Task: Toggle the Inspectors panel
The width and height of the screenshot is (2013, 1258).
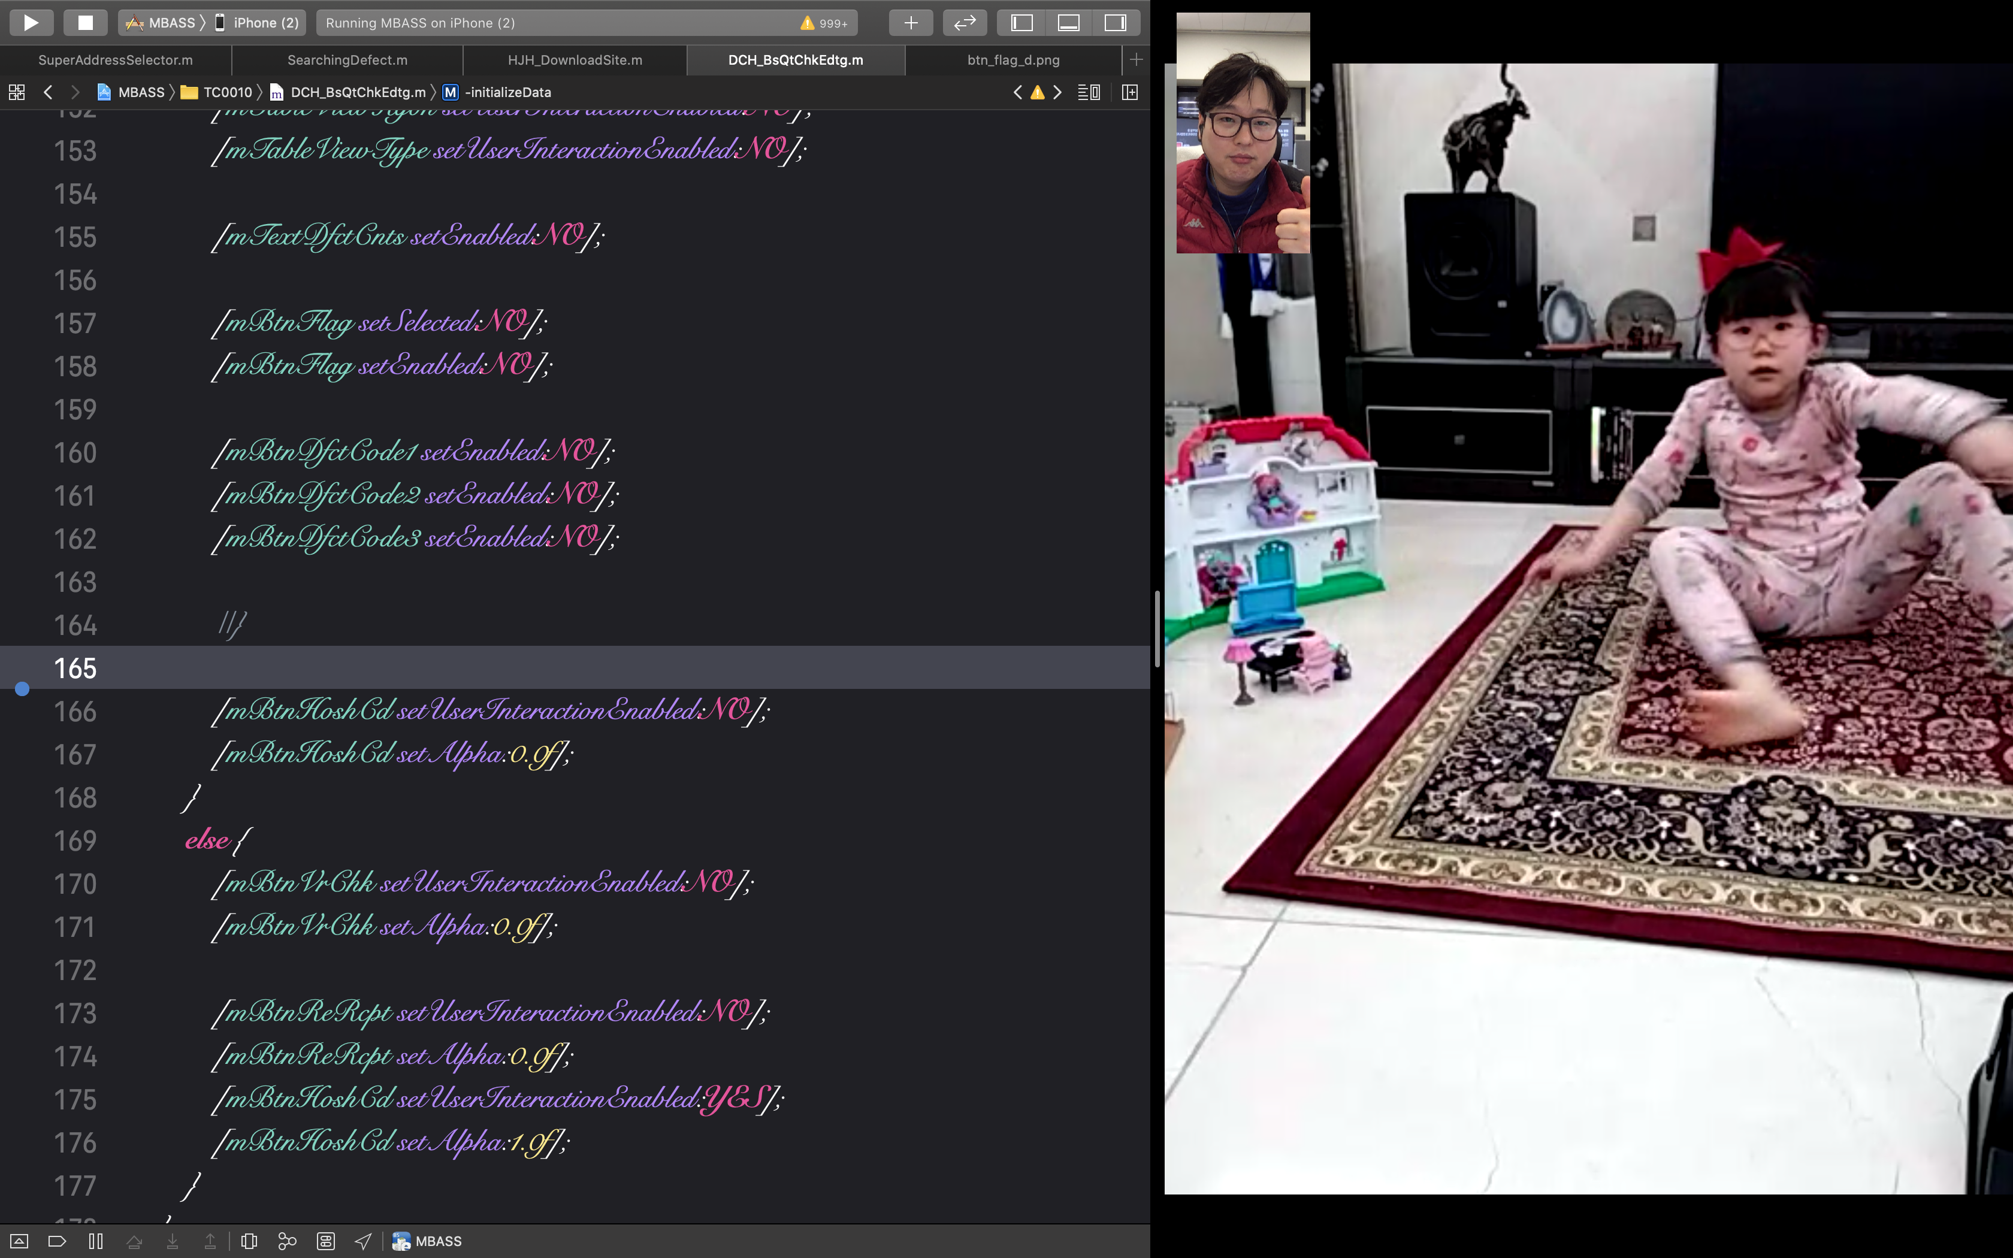Action: point(1114,23)
